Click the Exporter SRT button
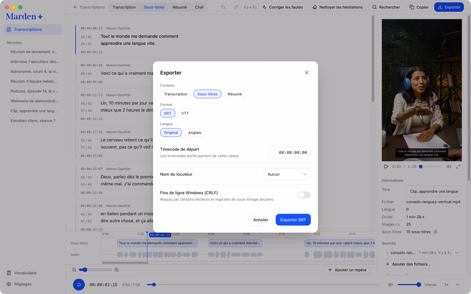This screenshot has width=471, height=294. point(293,220)
